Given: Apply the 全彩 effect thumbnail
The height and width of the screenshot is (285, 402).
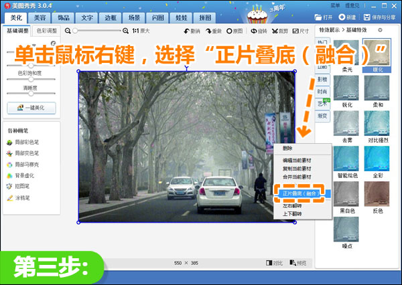Looking at the screenshot, I should pyautogui.click(x=377, y=159).
